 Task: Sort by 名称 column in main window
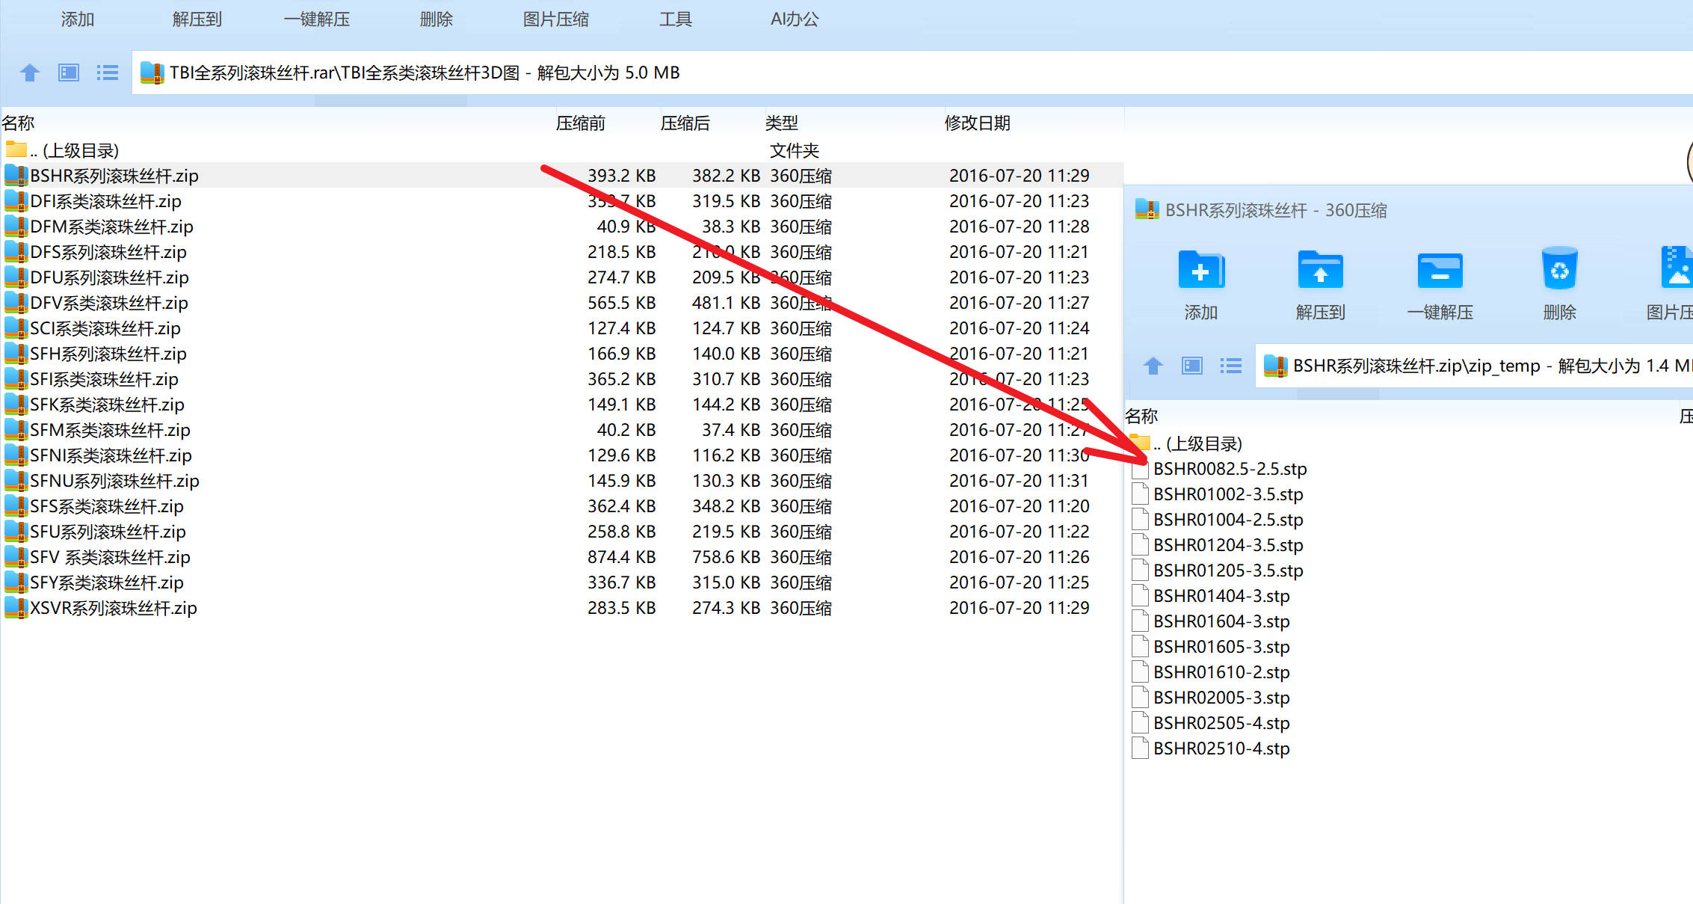pyautogui.click(x=18, y=123)
